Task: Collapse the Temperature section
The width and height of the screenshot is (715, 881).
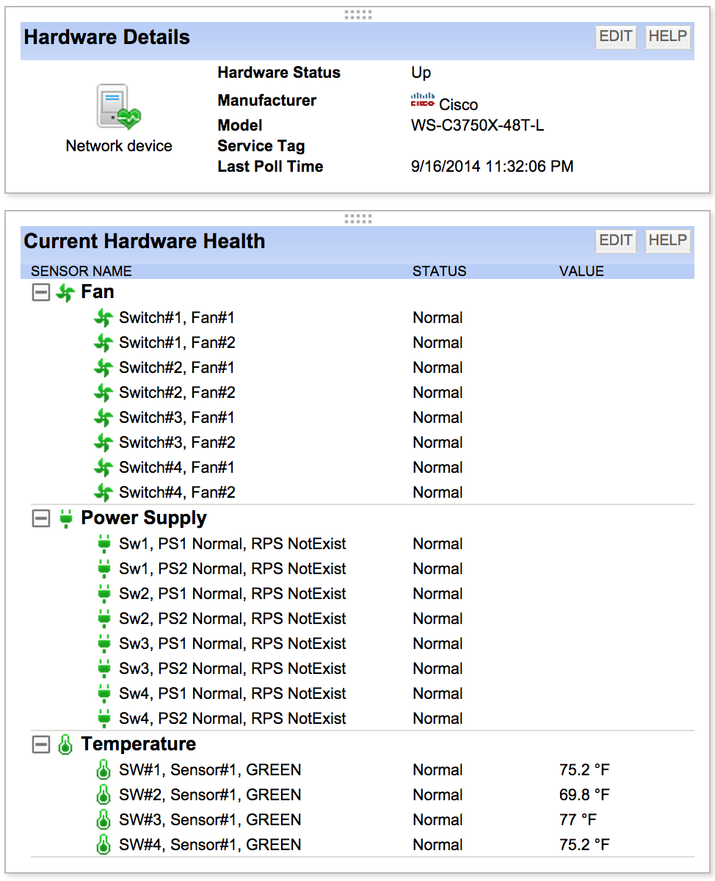Action: (40, 744)
